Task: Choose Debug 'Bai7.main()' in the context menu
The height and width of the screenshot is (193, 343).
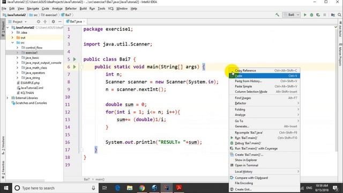Action: click(264, 143)
